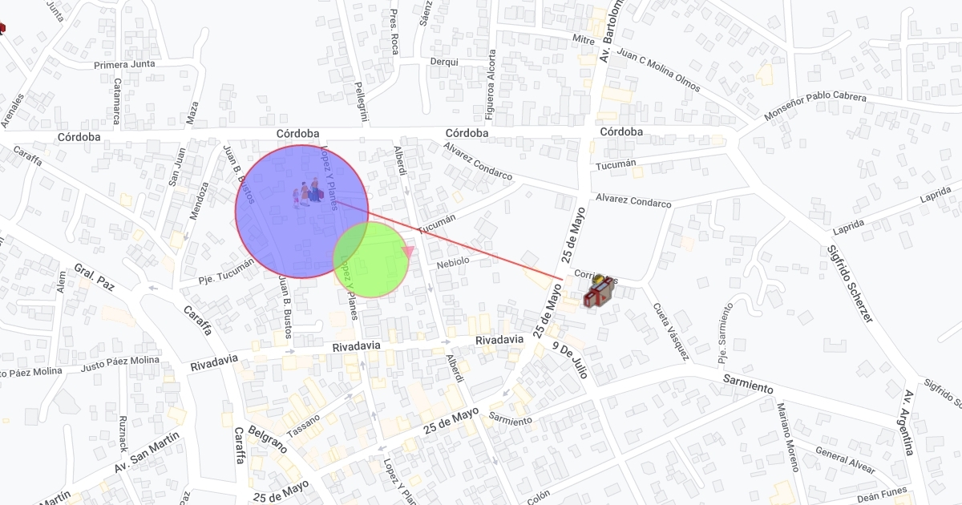
Task: Click the arrow left of Rivadavia label
Action: click(x=290, y=351)
